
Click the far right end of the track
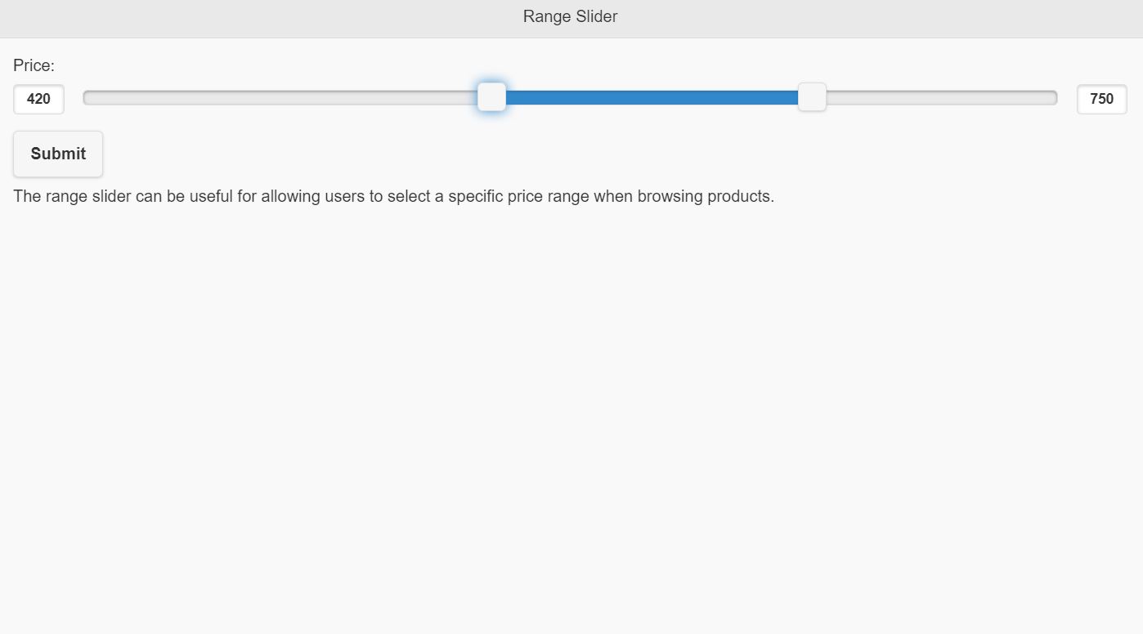1051,96
